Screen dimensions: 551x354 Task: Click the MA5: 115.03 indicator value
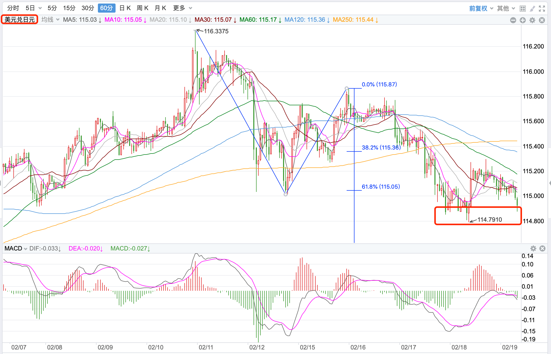coord(82,20)
